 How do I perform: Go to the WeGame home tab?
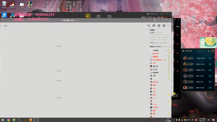(x=88, y=16)
